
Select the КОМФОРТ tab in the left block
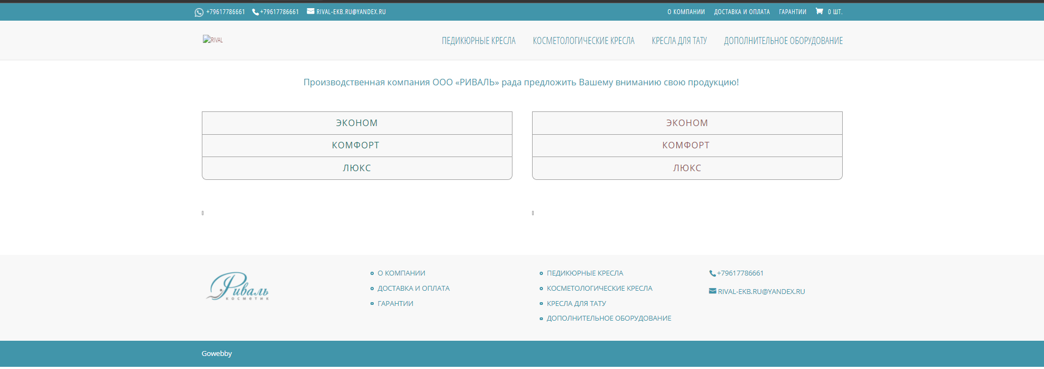pyautogui.click(x=357, y=146)
